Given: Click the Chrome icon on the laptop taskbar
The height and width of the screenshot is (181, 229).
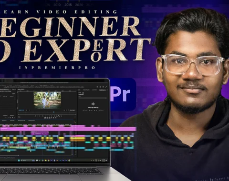Looking at the screenshot, I should [49, 161].
